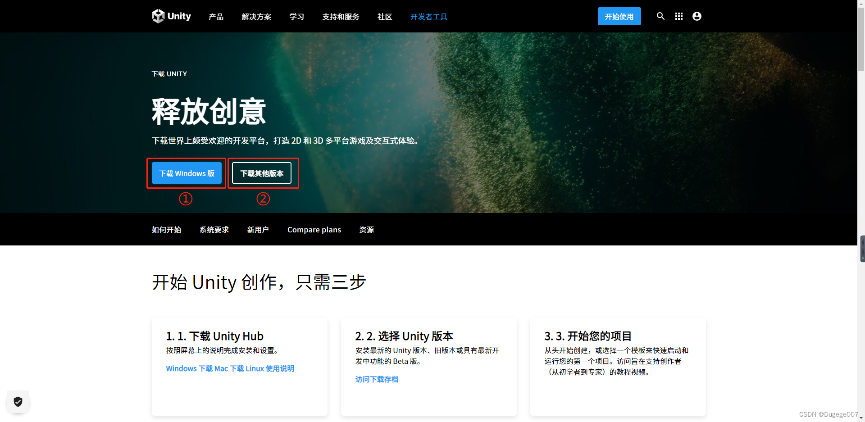Open the search magnifier icon
Viewport: 865px width, 422px height.
[660, 16]
